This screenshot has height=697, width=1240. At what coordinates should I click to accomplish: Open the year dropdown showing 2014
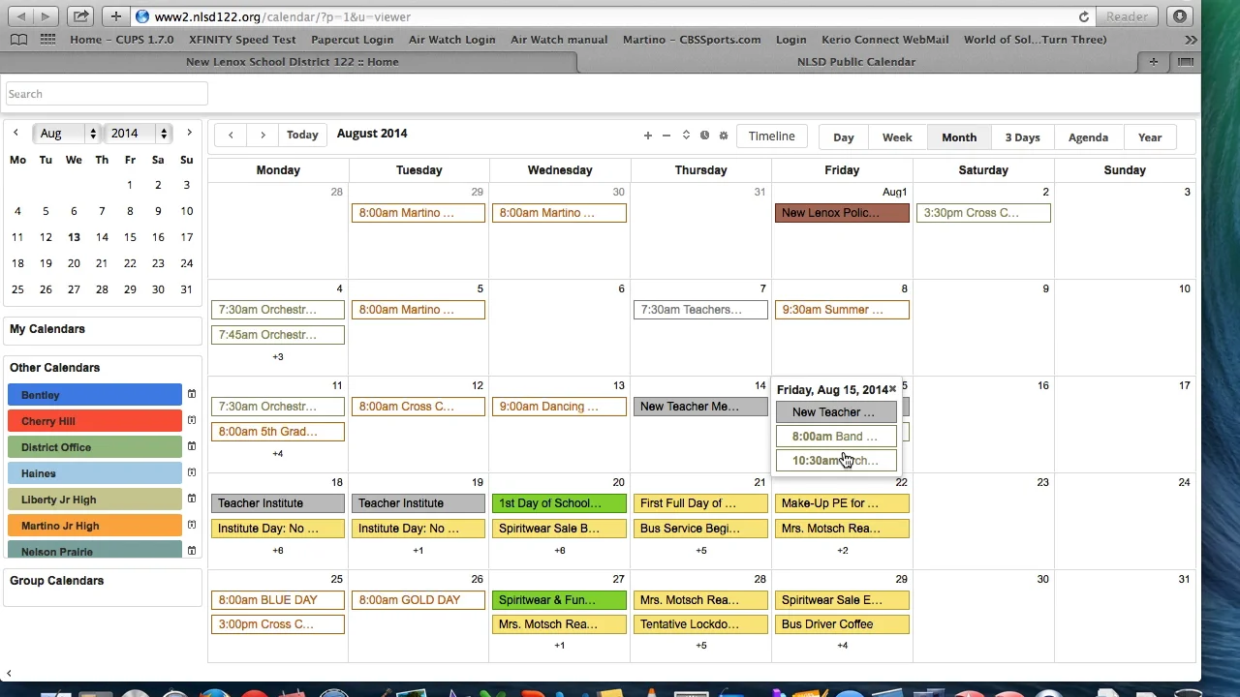pyautogui.click(x=139, y=134)
